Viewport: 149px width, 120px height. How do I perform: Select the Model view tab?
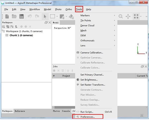pyautogui.click(x=56, y=23)
